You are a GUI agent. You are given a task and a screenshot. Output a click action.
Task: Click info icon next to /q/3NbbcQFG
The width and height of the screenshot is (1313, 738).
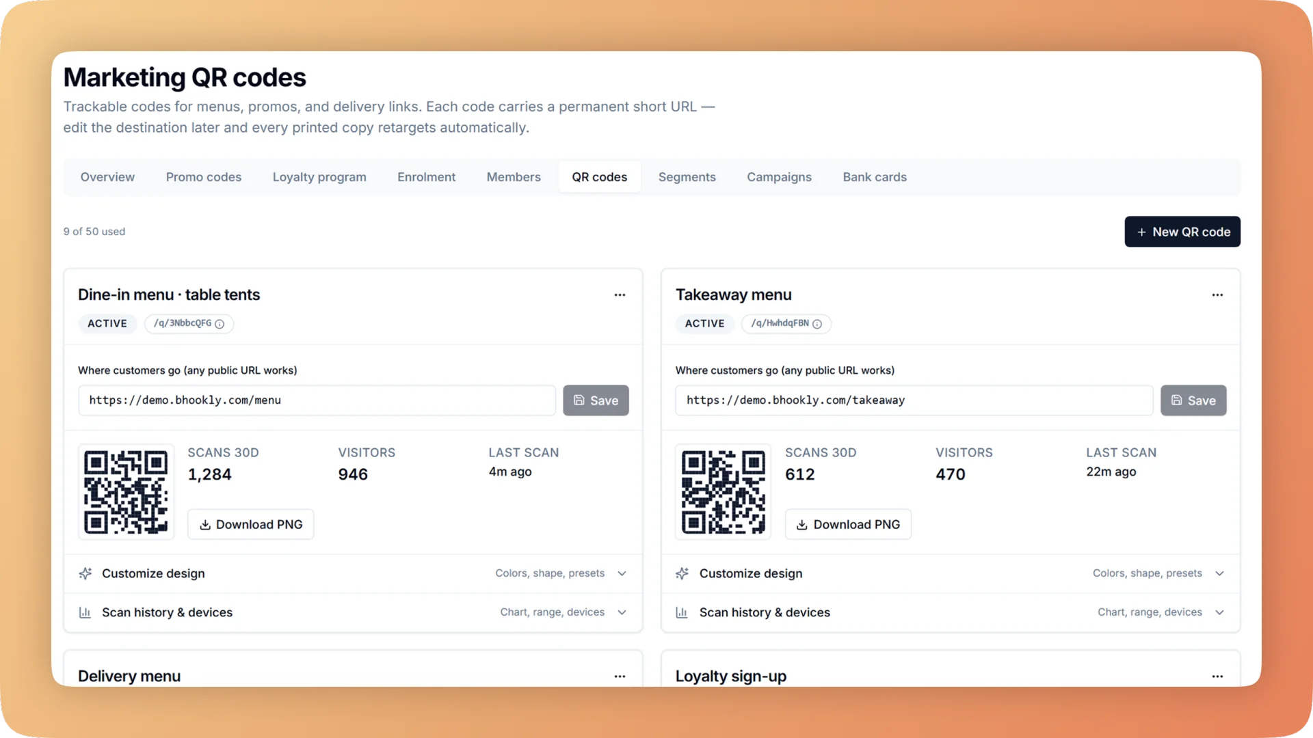(x=220, y=324)
